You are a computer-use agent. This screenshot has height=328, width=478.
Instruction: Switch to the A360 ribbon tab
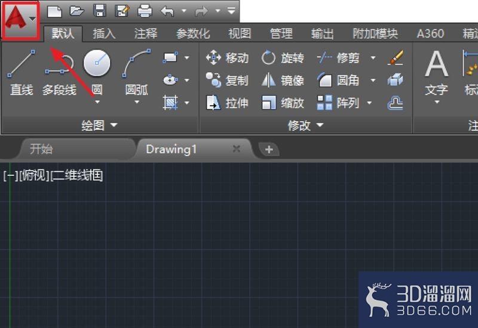coord(430,33)
